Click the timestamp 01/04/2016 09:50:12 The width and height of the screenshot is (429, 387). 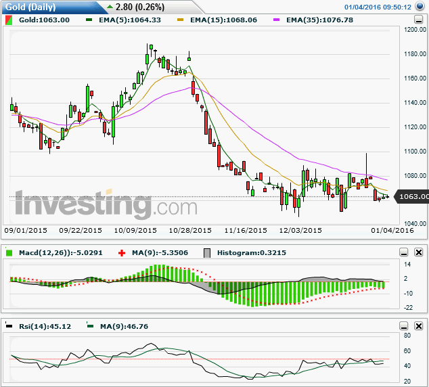point(378,7)
